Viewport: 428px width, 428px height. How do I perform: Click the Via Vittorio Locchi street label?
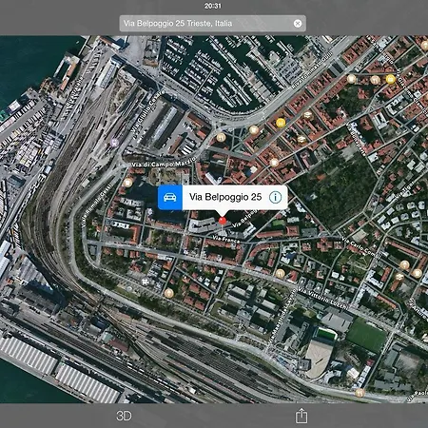click(323, 299)
